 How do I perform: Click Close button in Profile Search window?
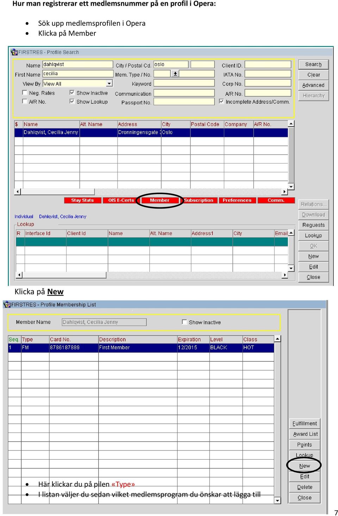(x=313, y=277)
